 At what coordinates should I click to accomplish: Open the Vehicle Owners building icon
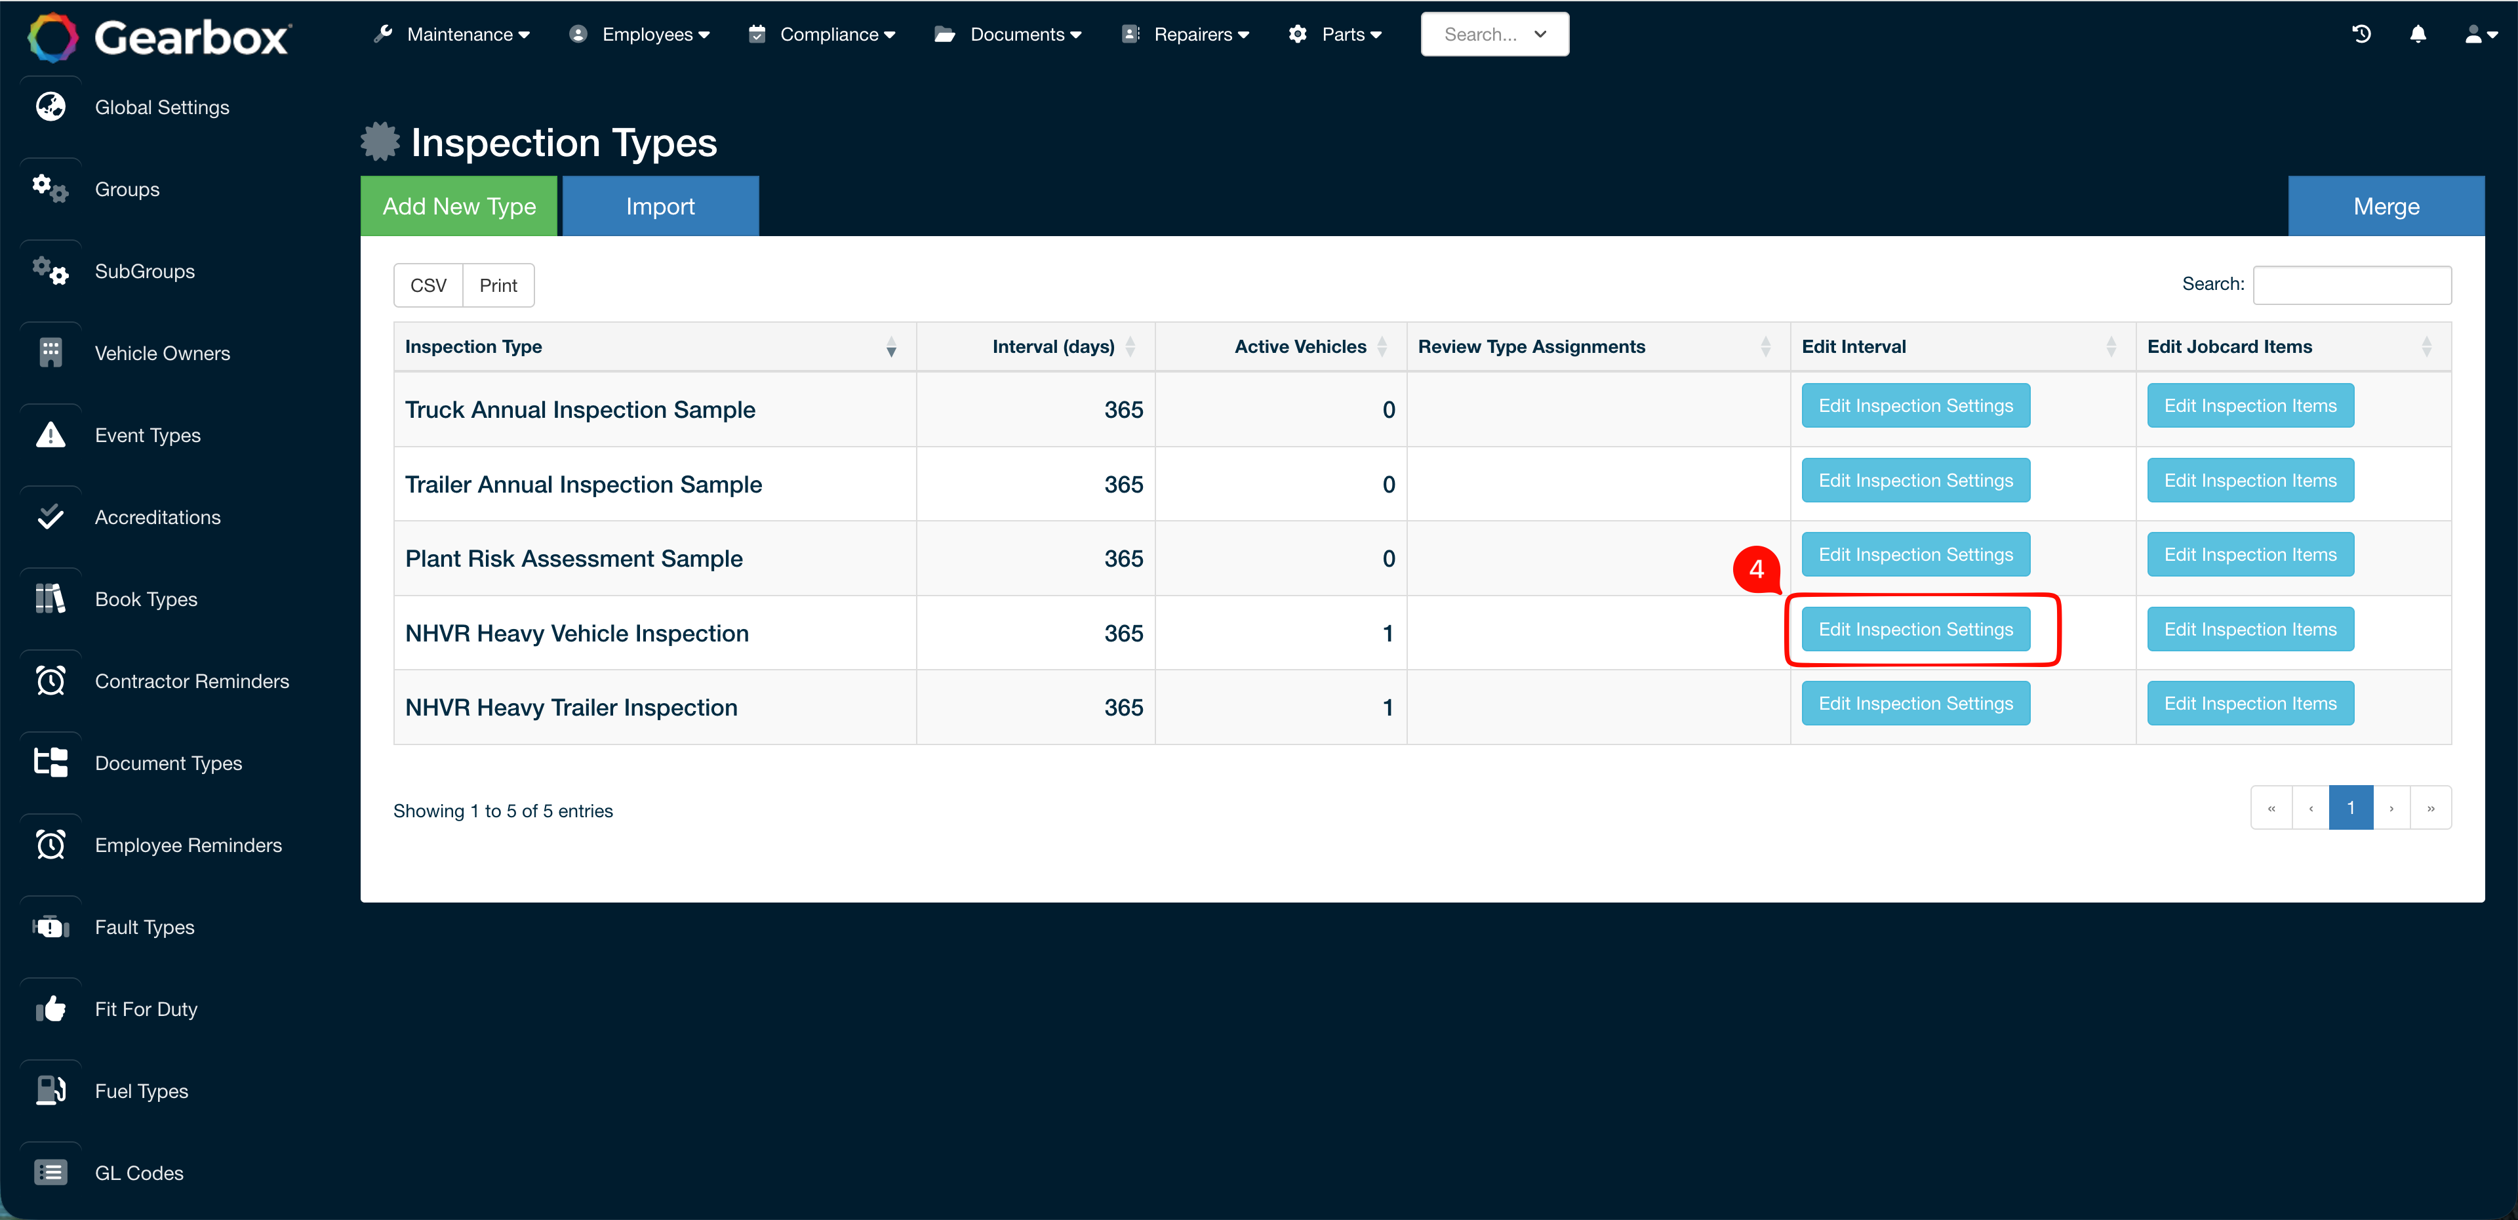51,353
